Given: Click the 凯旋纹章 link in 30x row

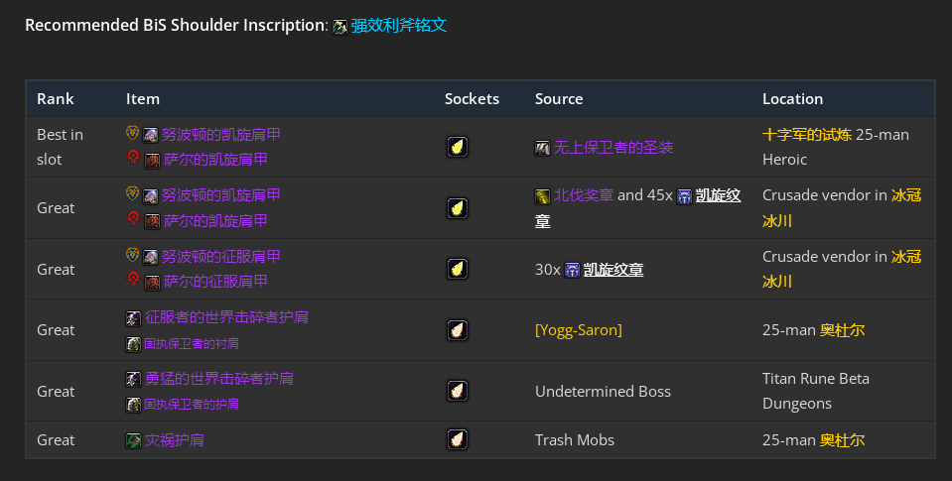Looking at the screenshot, I should (x=613, y=270).
